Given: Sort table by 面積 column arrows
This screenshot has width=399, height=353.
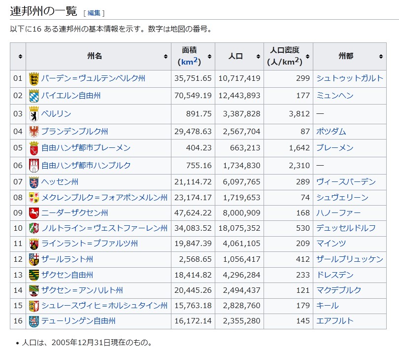Looking at the screenshot, I should tap(210, 57).
